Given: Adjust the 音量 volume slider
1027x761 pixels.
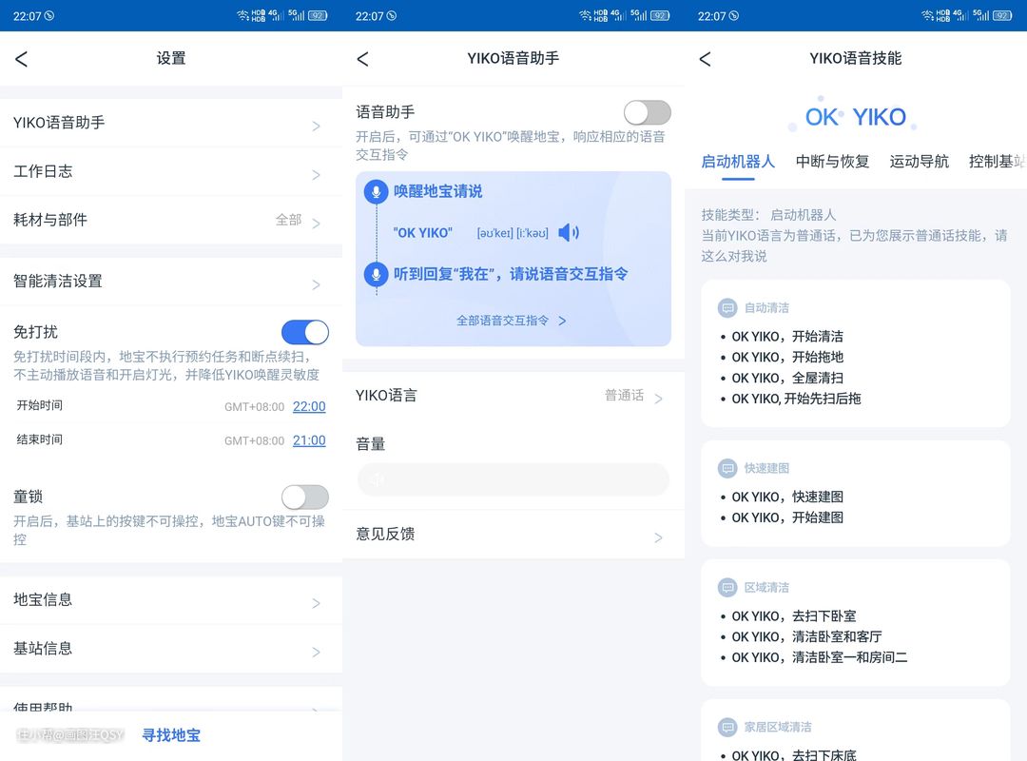Looking at the screenshot, I should (513, 479).
